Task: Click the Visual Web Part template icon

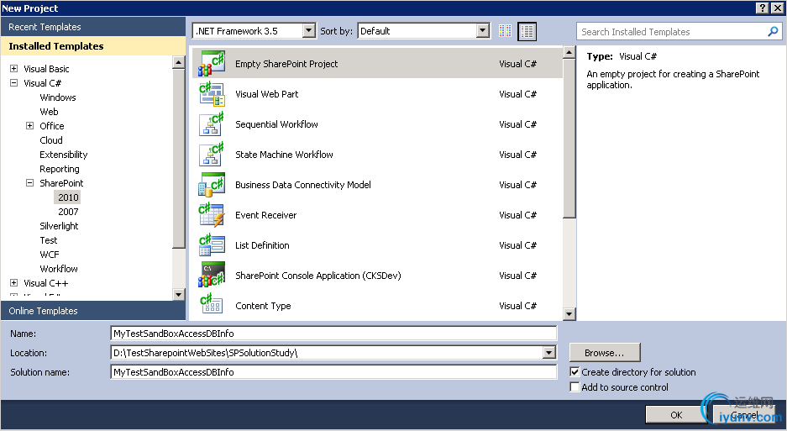Action: (x=212, y=94)
